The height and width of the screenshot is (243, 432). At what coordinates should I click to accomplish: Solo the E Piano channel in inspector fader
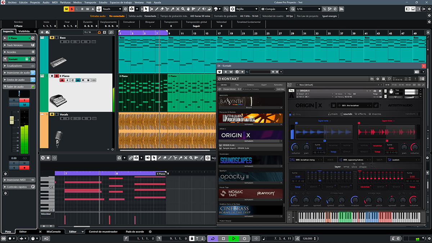coord(24,100)
